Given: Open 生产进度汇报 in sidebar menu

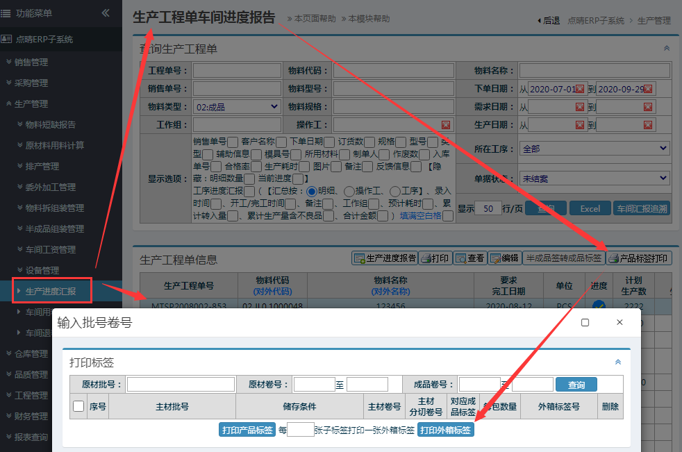Looking at the screenshot, I should coord(50,291).
